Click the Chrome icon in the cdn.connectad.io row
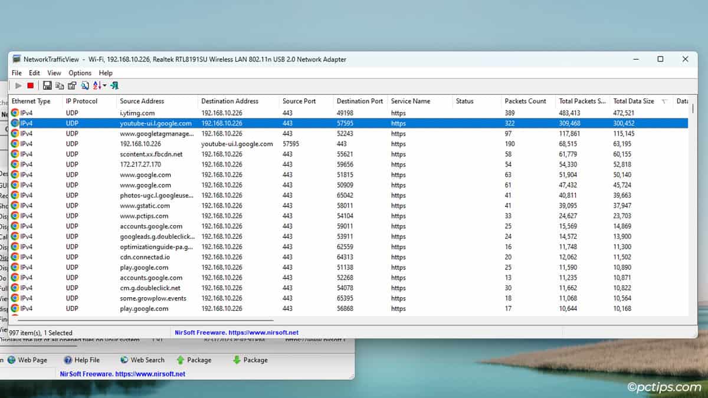Viewport: 708px width, 398px height. (15, 257)
